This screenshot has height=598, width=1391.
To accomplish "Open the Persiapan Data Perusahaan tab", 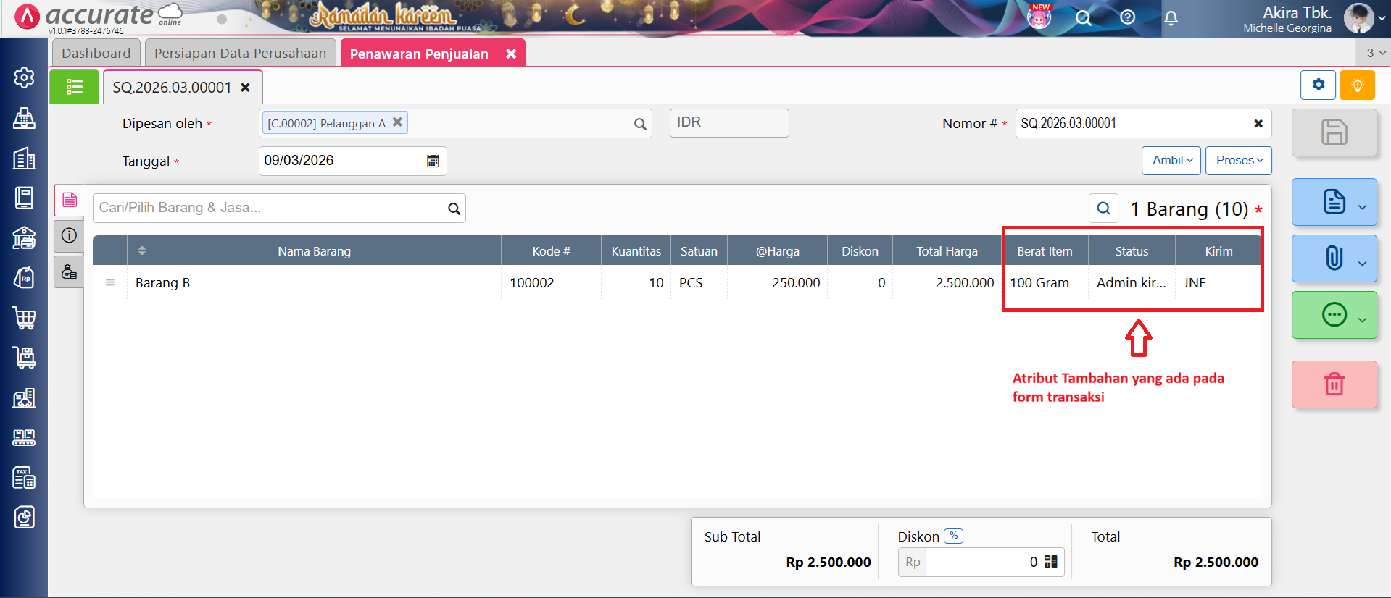I will coord(240,54).
